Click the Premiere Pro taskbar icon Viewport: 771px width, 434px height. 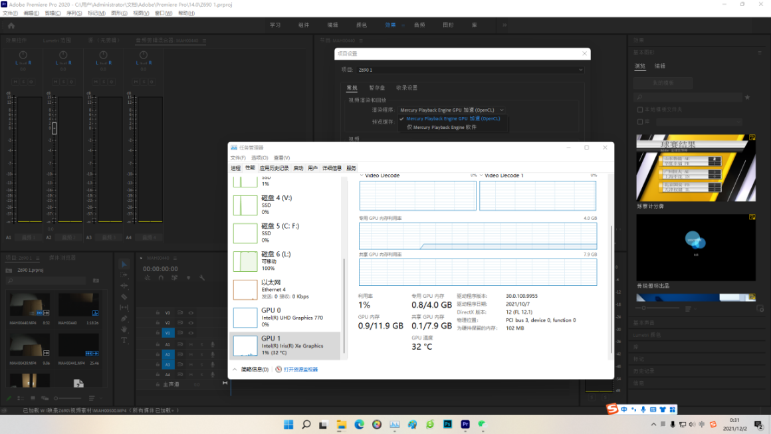coord(465,424)
